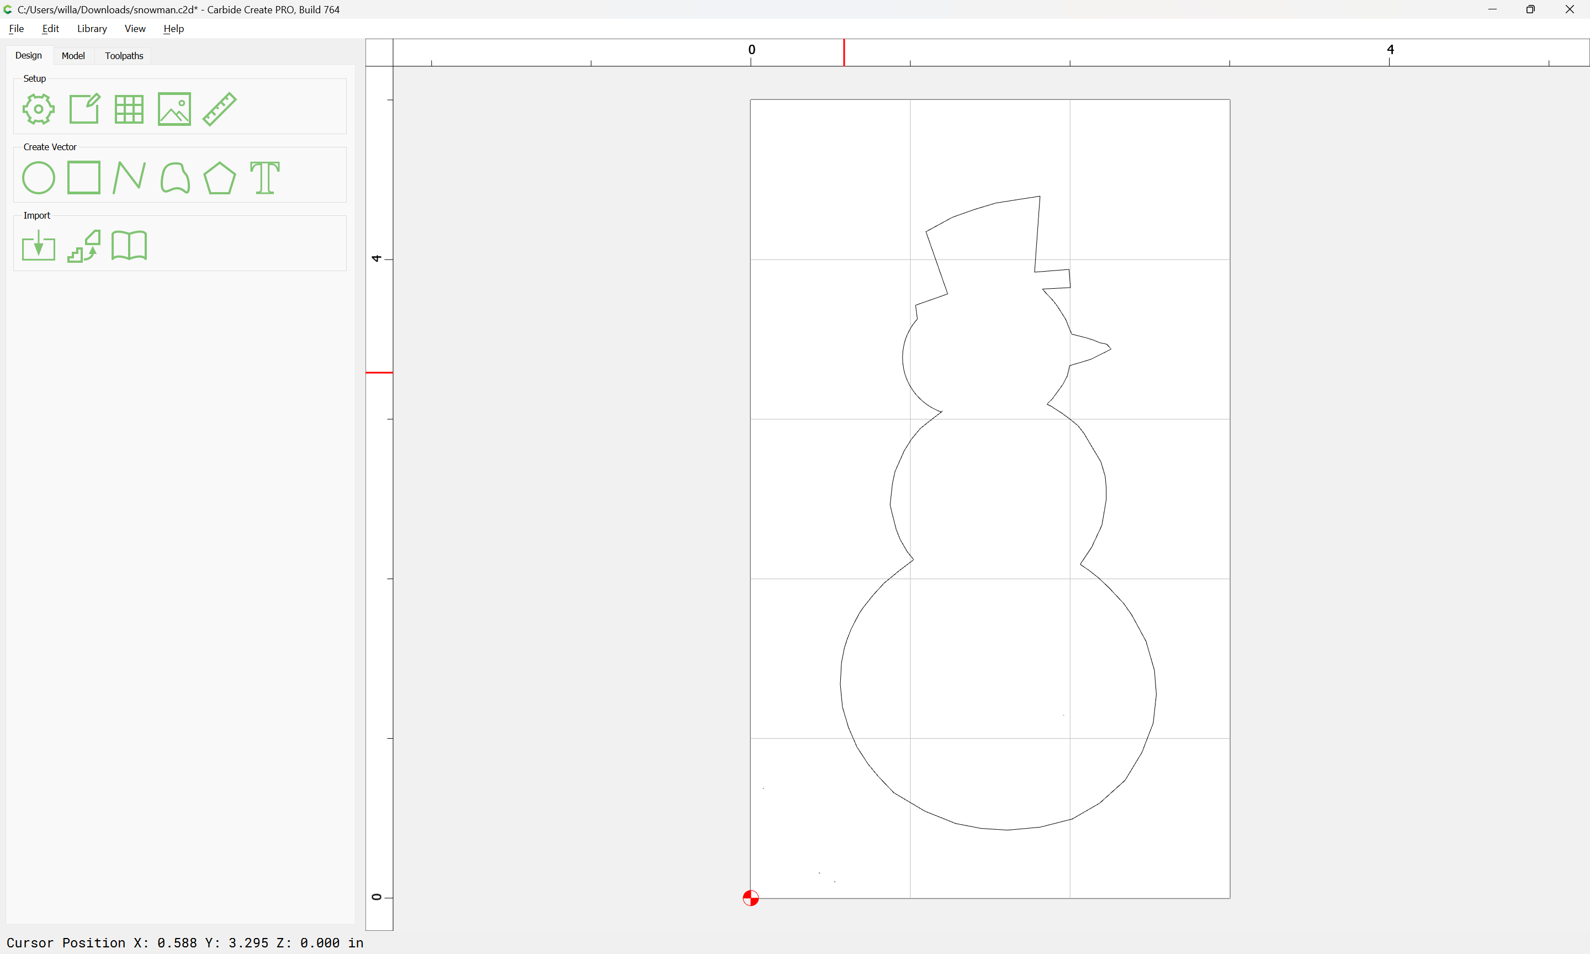Select the Text tool
Viewport: 1590px width, 954px height.
[x=265, y=177]
